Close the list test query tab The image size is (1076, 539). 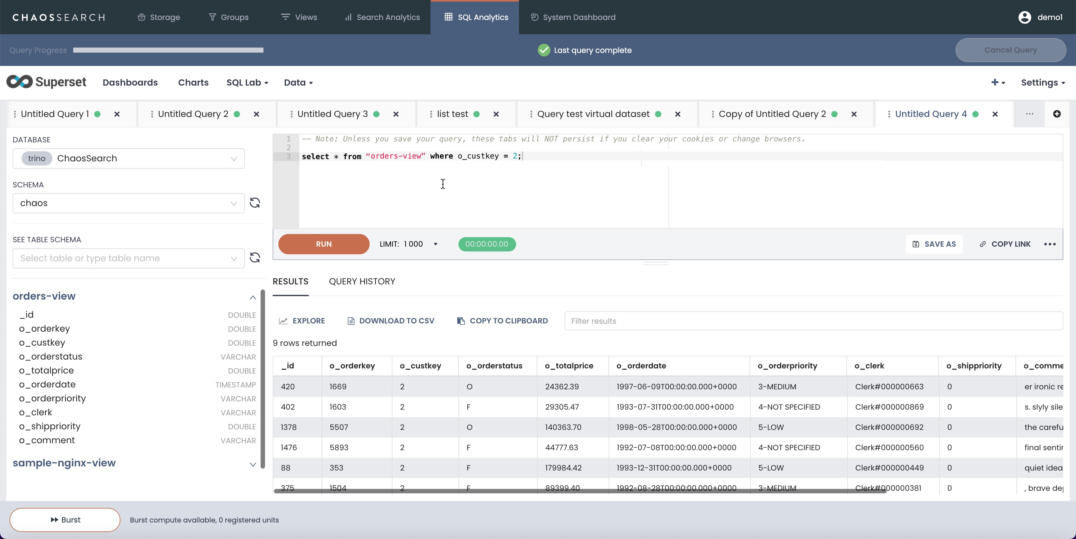496,114
